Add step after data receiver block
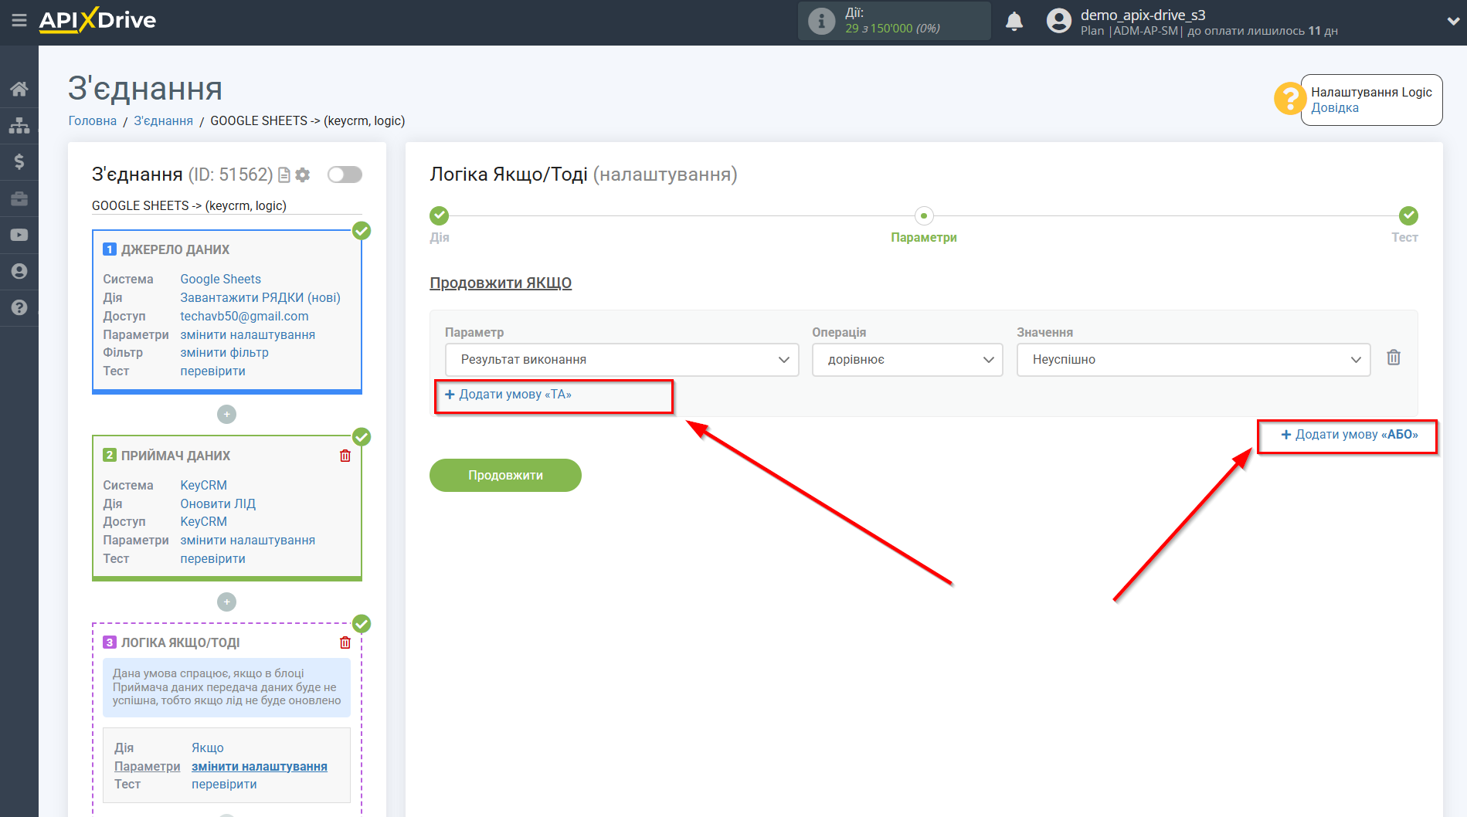The height and width of the screenshot is (817, 1467). pyautogui.click(x=226, y=602)
